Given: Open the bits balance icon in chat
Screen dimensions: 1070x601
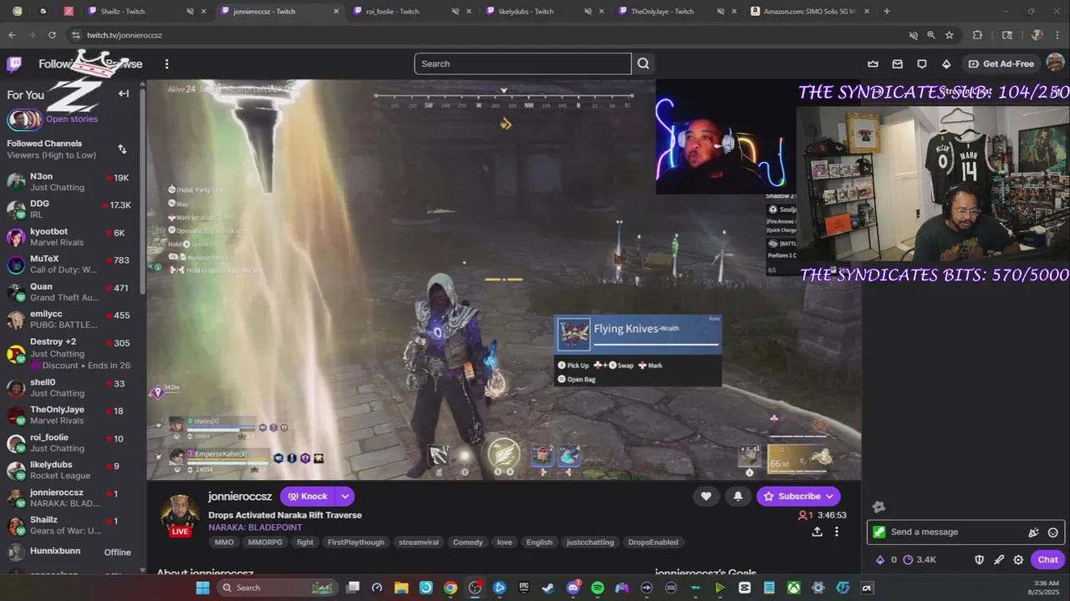Looking at the screenshot, I should (x=885, y=560).
